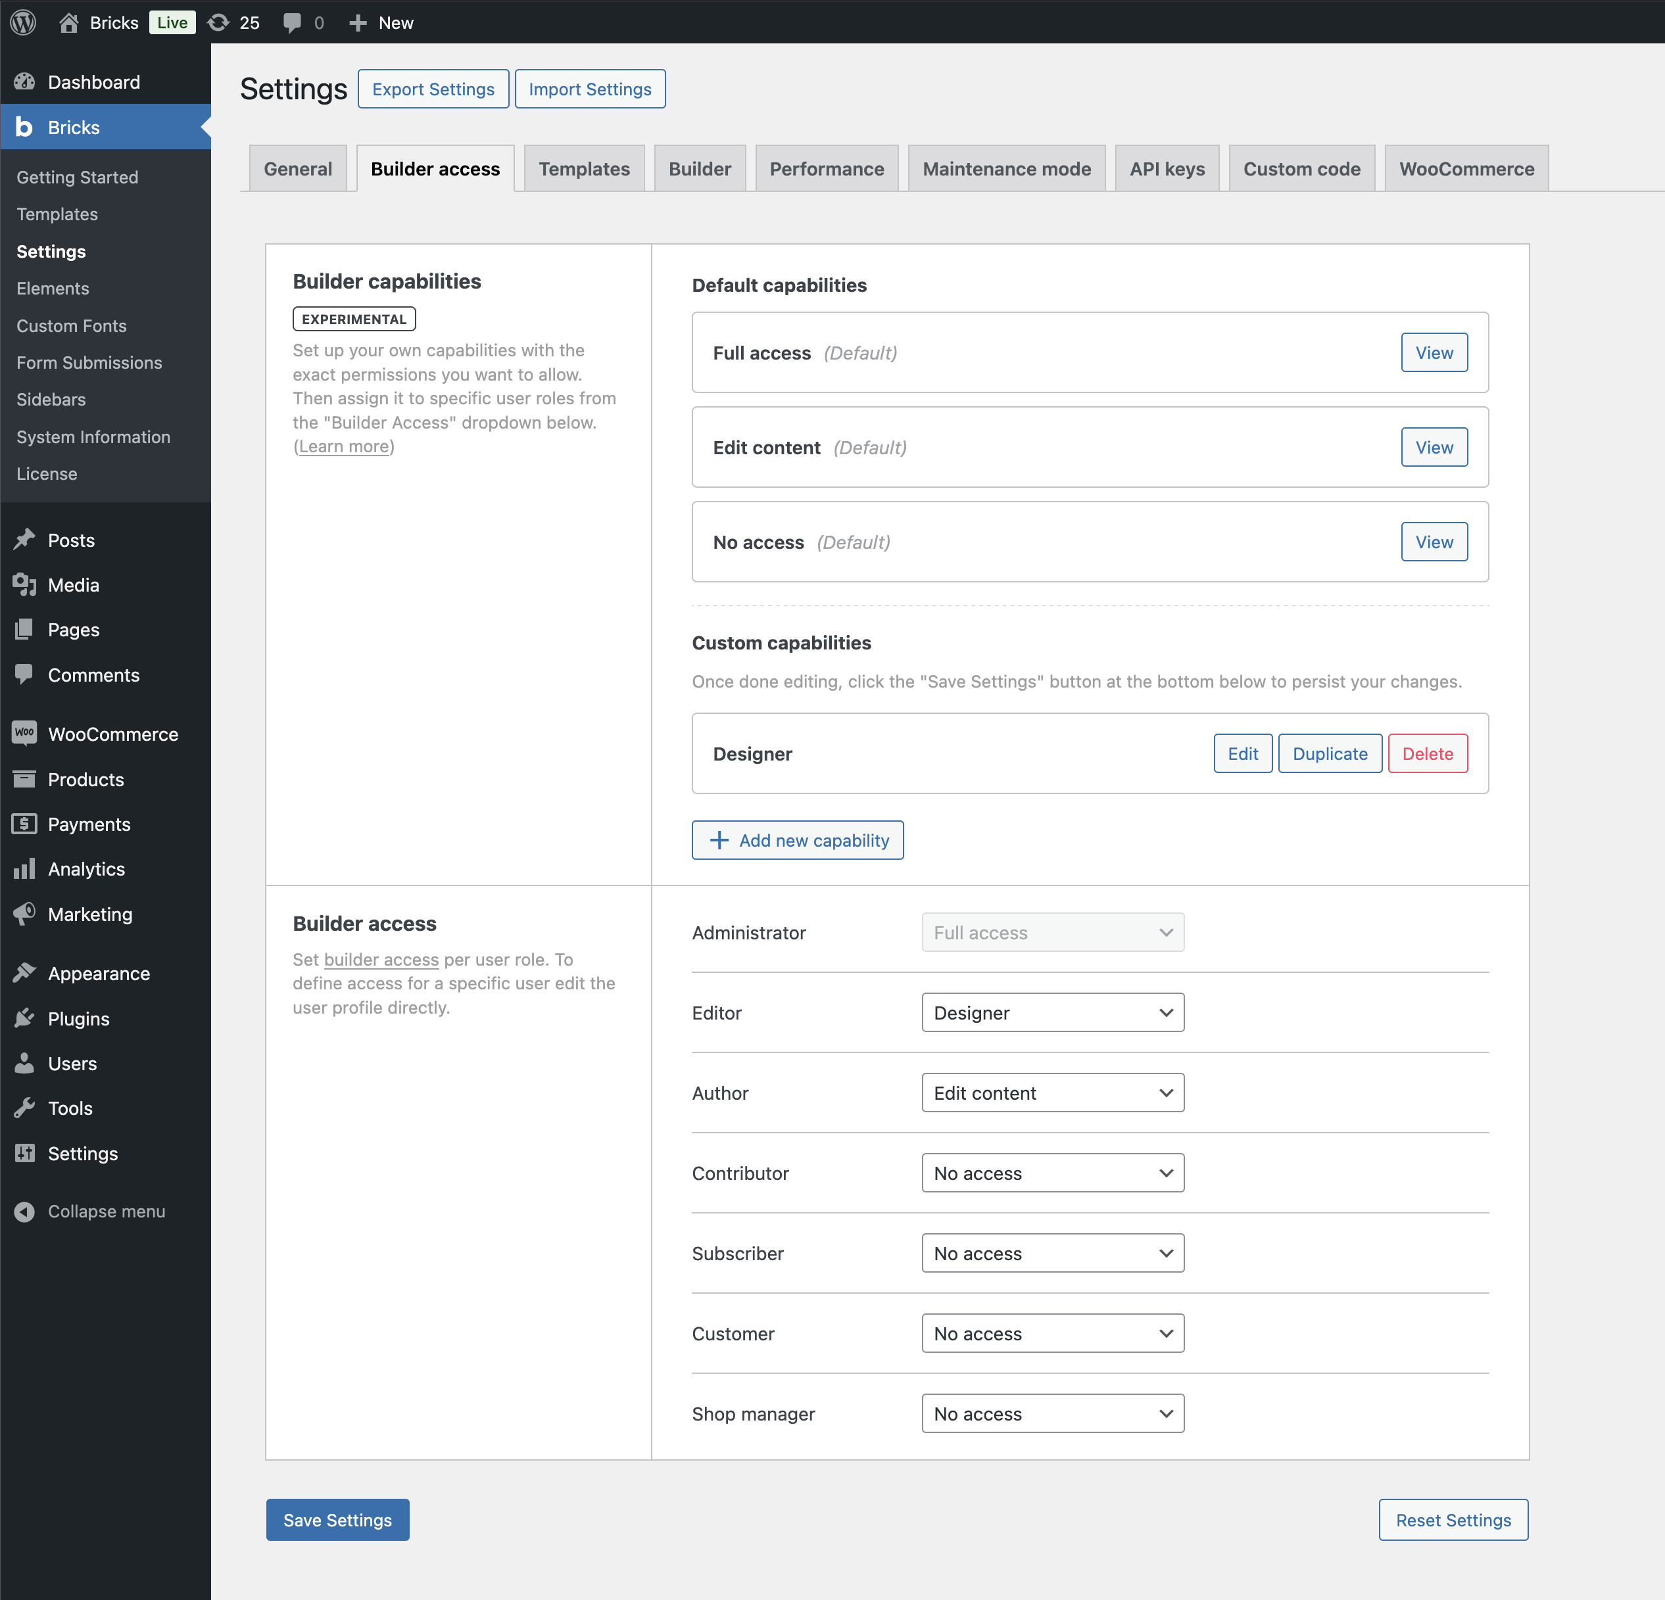Click the Plugins plug icon
This screenshot has width=1665, height=1600.
pyautogui.click(x=24, y=1018)
